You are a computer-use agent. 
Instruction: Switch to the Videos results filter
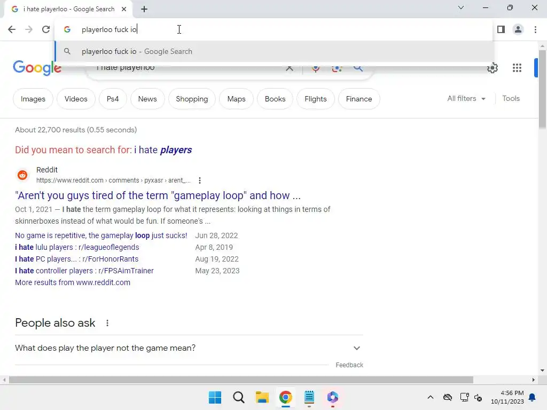(76, 99)
